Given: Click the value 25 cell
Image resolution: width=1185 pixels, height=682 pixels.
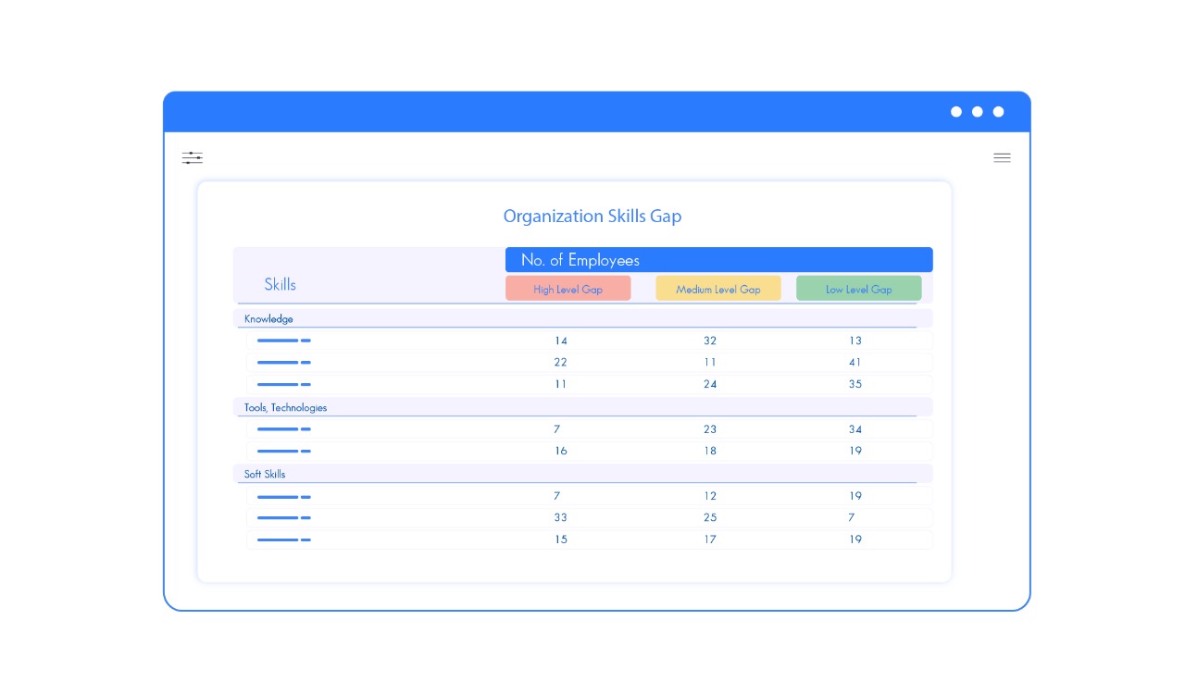Looking at the screenshot, I should [x=710, y=518].
